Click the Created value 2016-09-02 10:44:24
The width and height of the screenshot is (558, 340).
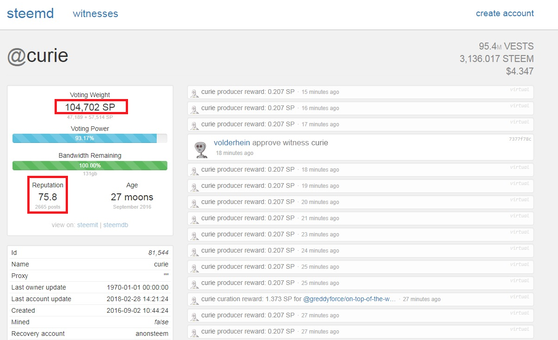(x=138, y=310)
